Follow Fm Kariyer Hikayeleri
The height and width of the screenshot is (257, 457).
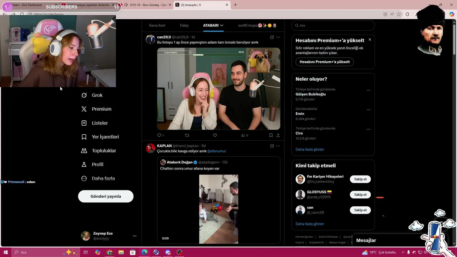tap(360, 179)
